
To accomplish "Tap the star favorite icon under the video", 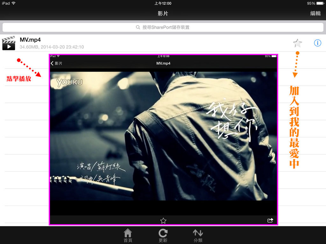I will tap(163, 220).
